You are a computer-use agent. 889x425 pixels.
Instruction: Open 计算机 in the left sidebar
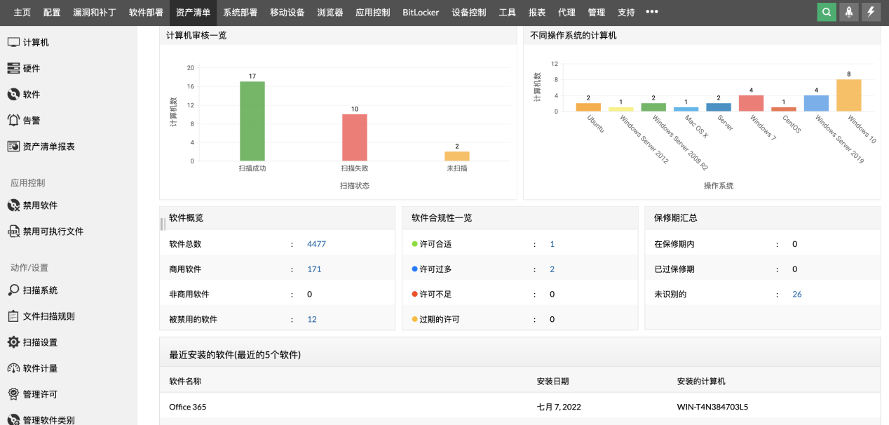point(35,43)
